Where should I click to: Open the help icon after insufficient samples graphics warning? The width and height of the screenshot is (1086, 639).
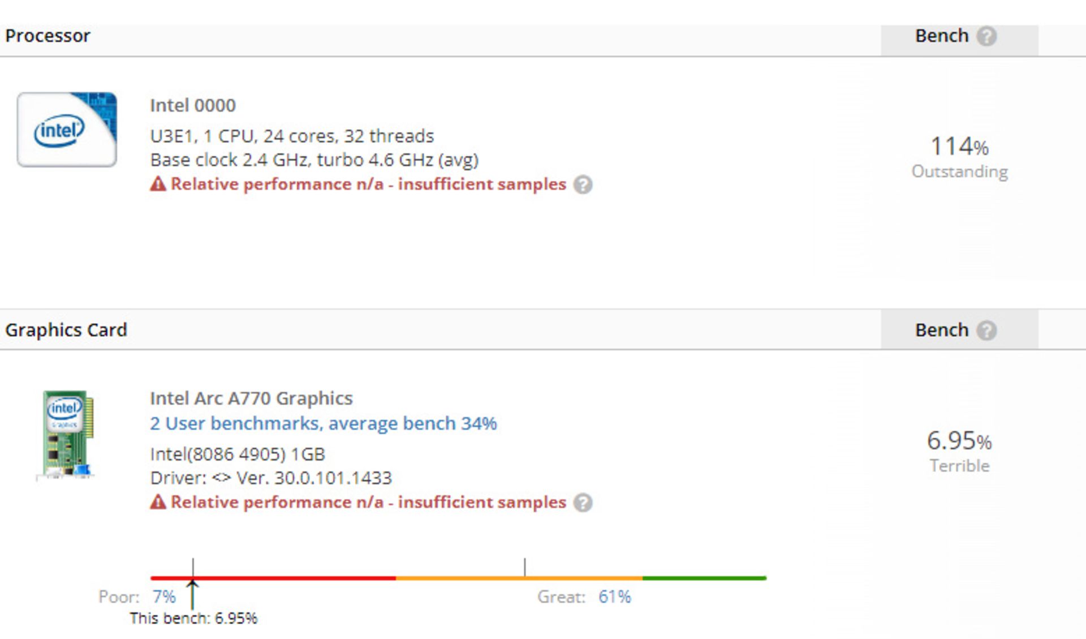click(x=584, y=503)
